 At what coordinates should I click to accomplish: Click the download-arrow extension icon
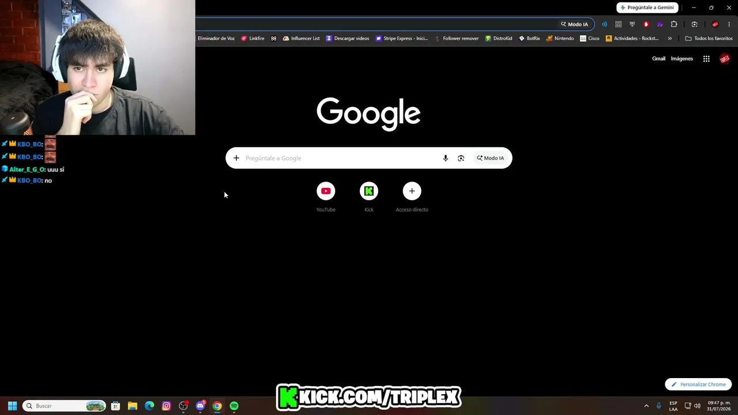[632, 24]
